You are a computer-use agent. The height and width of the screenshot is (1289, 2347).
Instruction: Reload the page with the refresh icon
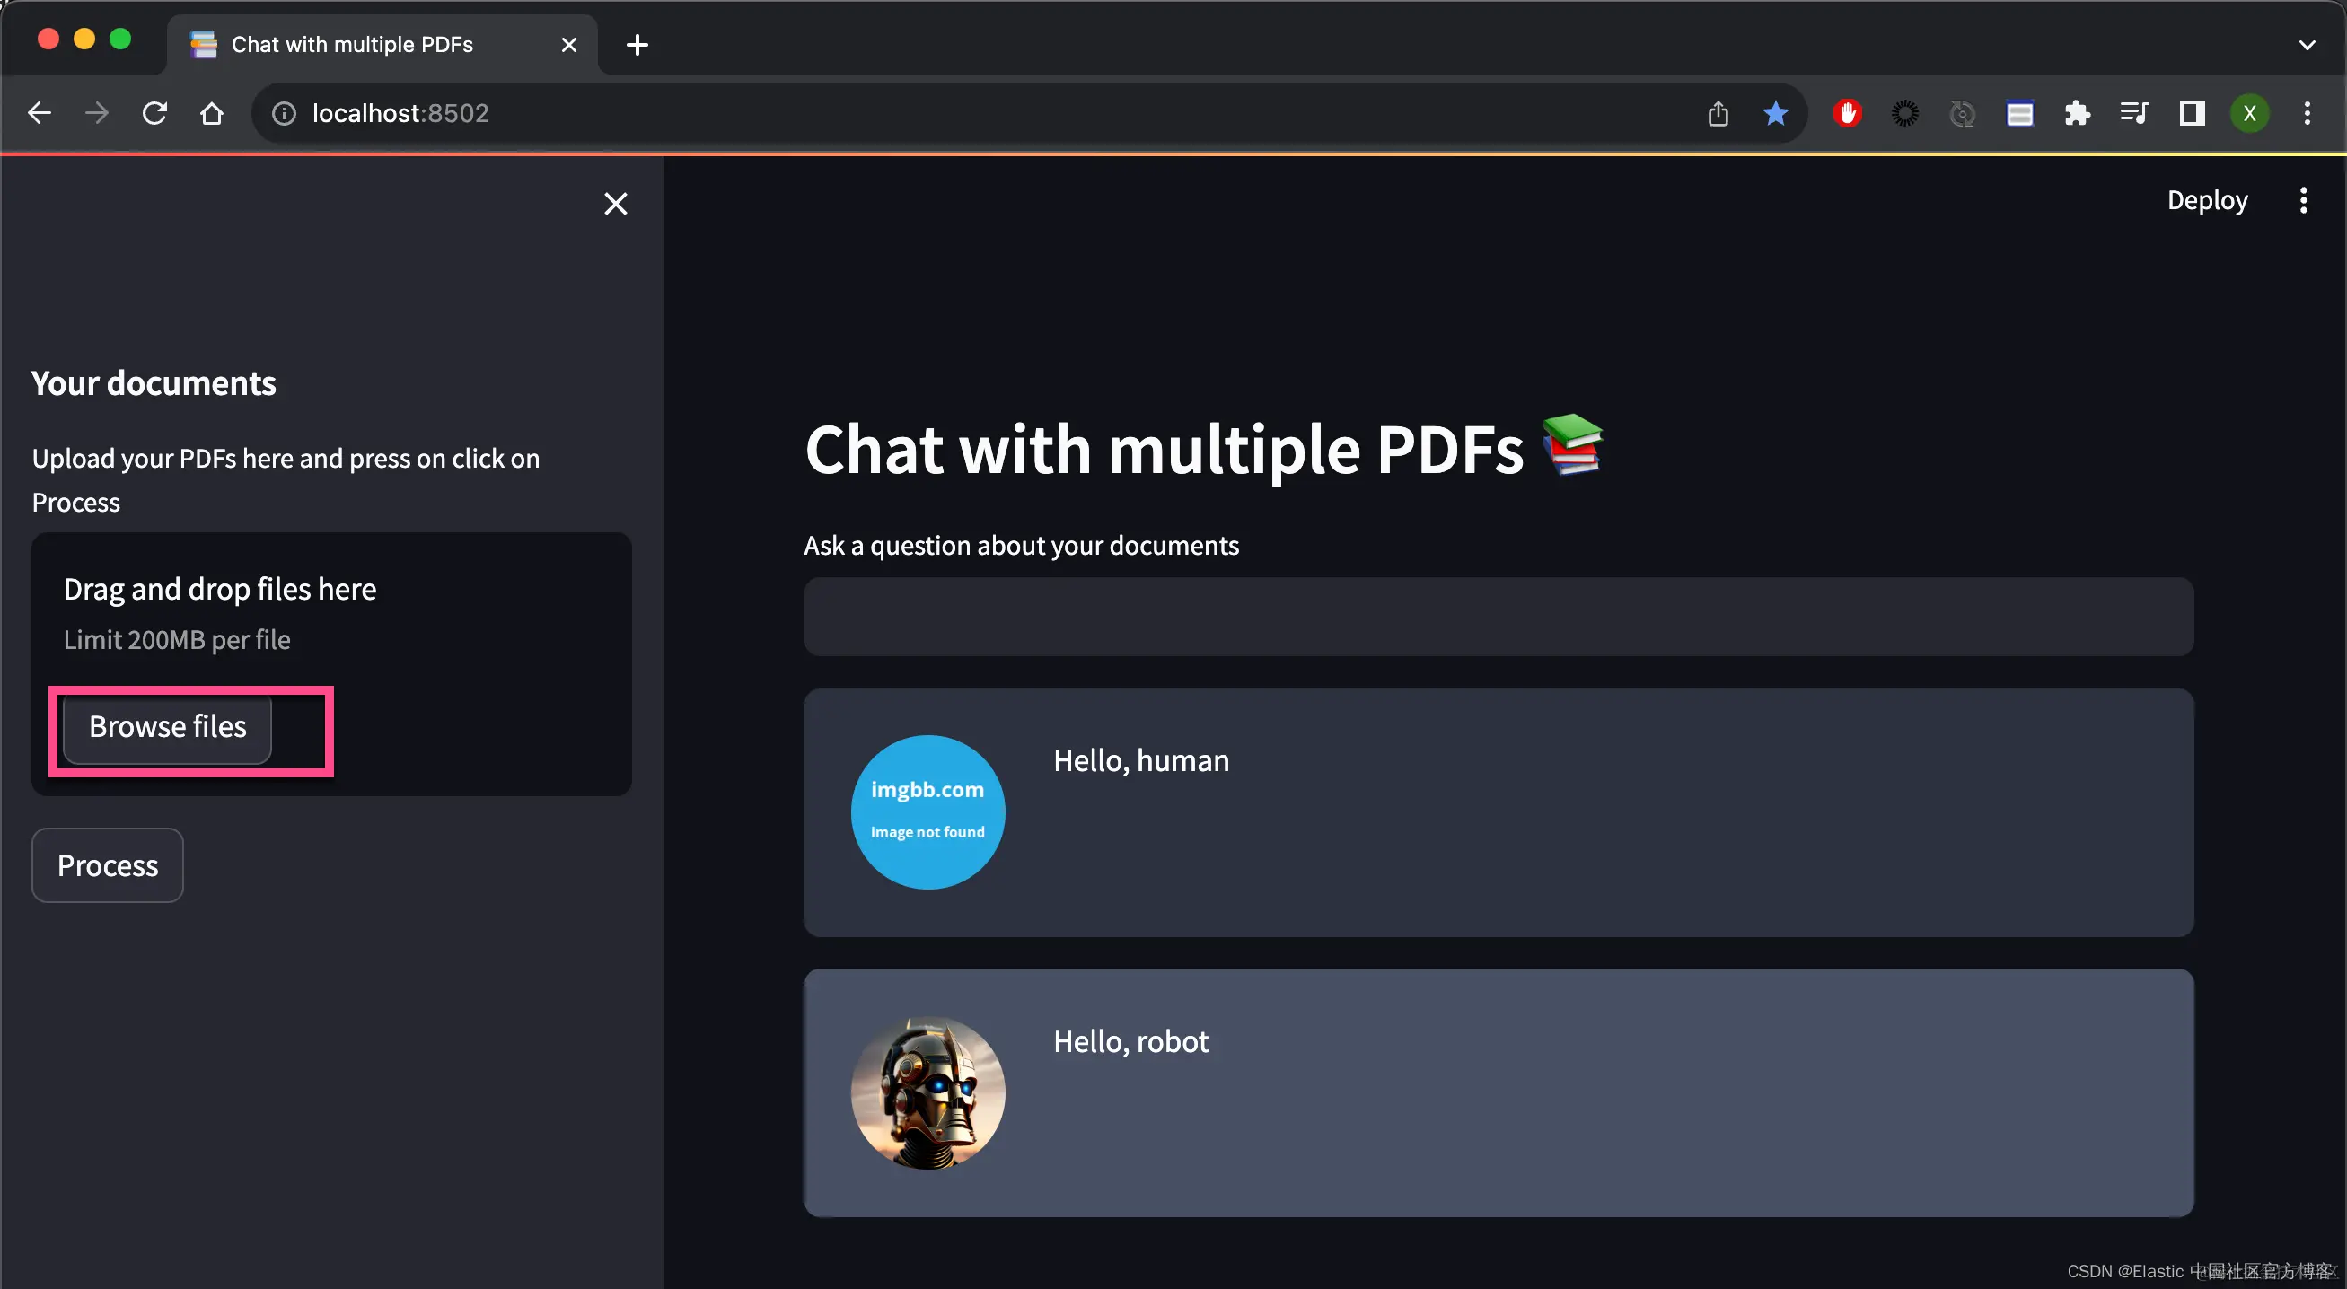pyautogui.click(x=155, y=114)
